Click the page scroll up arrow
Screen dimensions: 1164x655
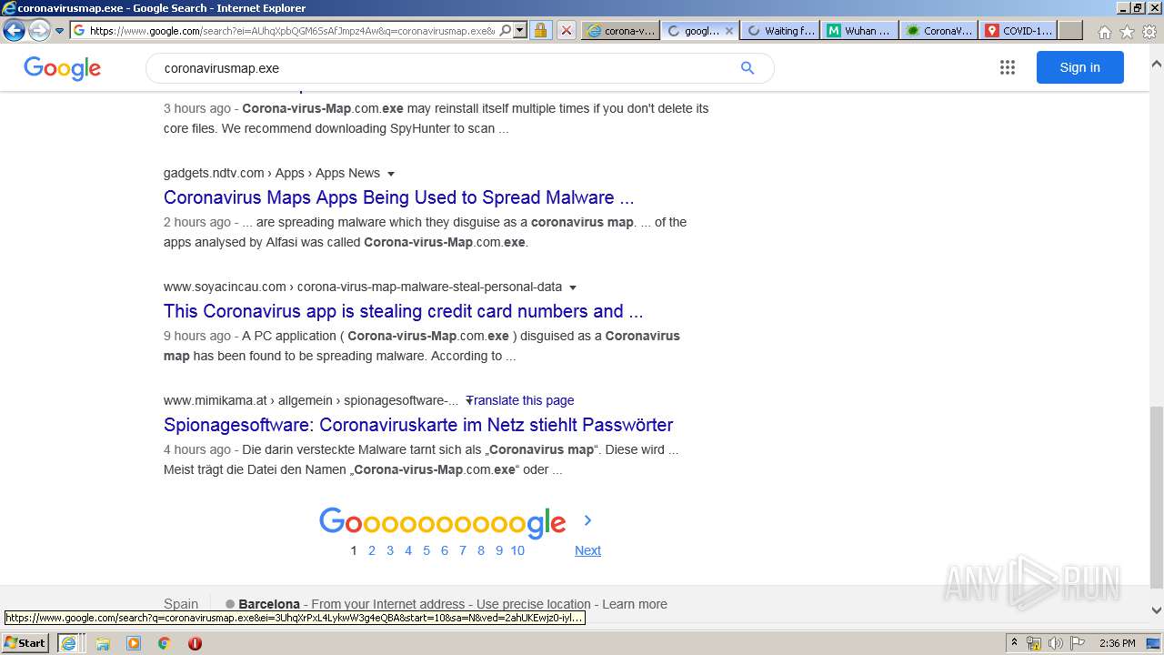[1156, 65]
